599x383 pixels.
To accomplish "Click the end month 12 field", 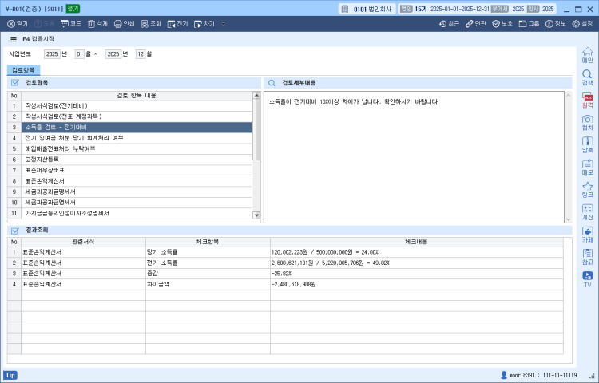I will [x=141, y=54].
